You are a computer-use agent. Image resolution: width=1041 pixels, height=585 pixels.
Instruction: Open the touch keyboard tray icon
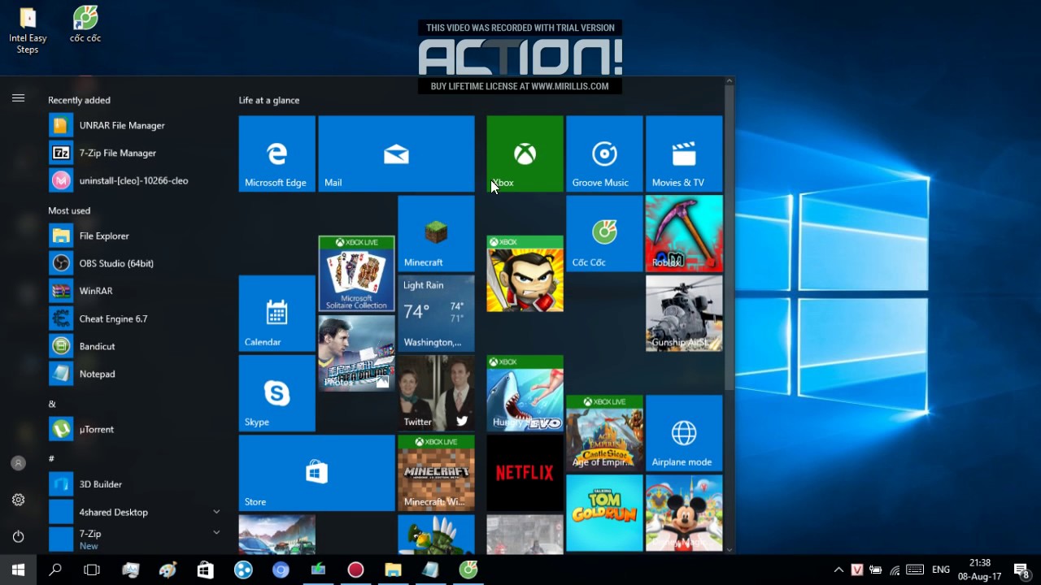tap(915, 570)
